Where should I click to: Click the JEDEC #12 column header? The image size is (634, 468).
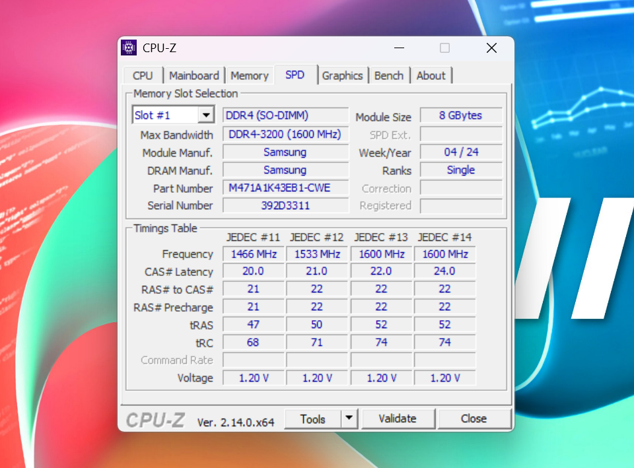(316, 237)
